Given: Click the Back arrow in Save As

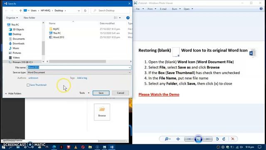Looking at the screenshot, I should pyautogui.click(x=6, y=10).
